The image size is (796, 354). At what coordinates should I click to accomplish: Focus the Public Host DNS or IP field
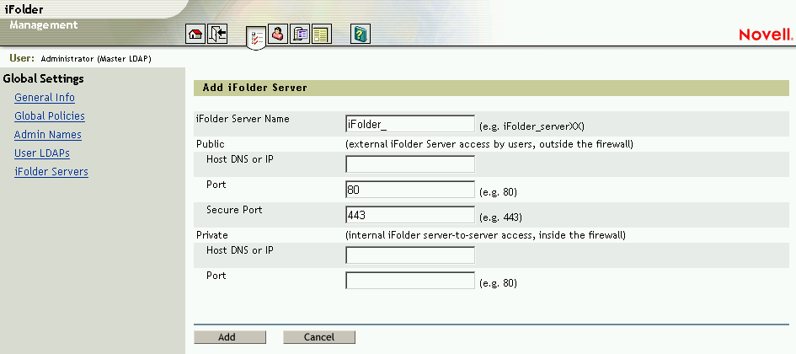410,164
